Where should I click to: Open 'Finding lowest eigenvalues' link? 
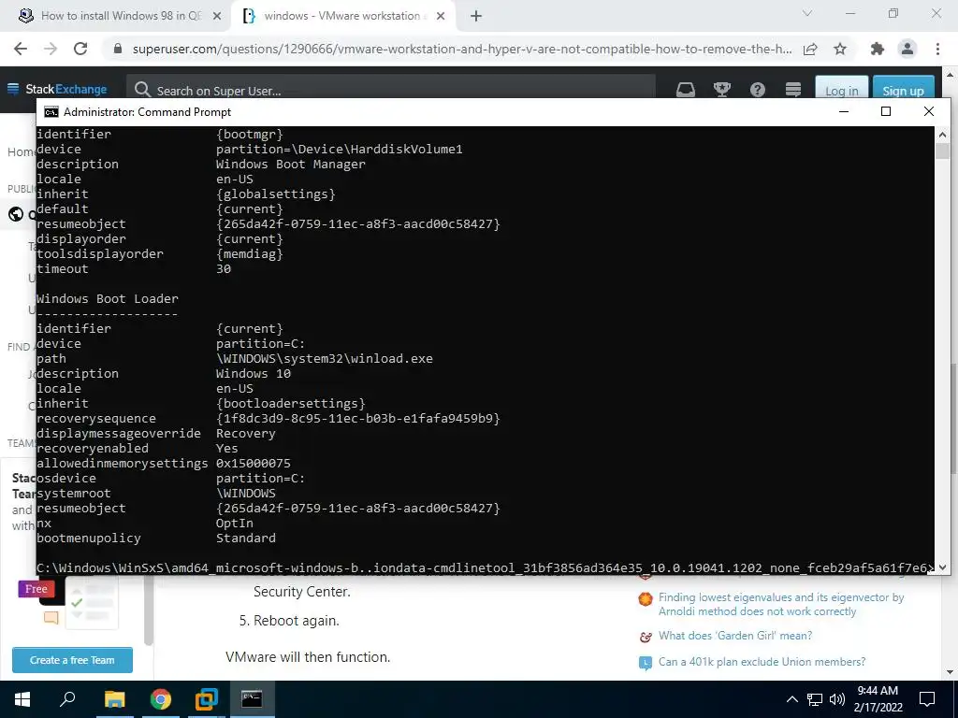pos(781,605)
